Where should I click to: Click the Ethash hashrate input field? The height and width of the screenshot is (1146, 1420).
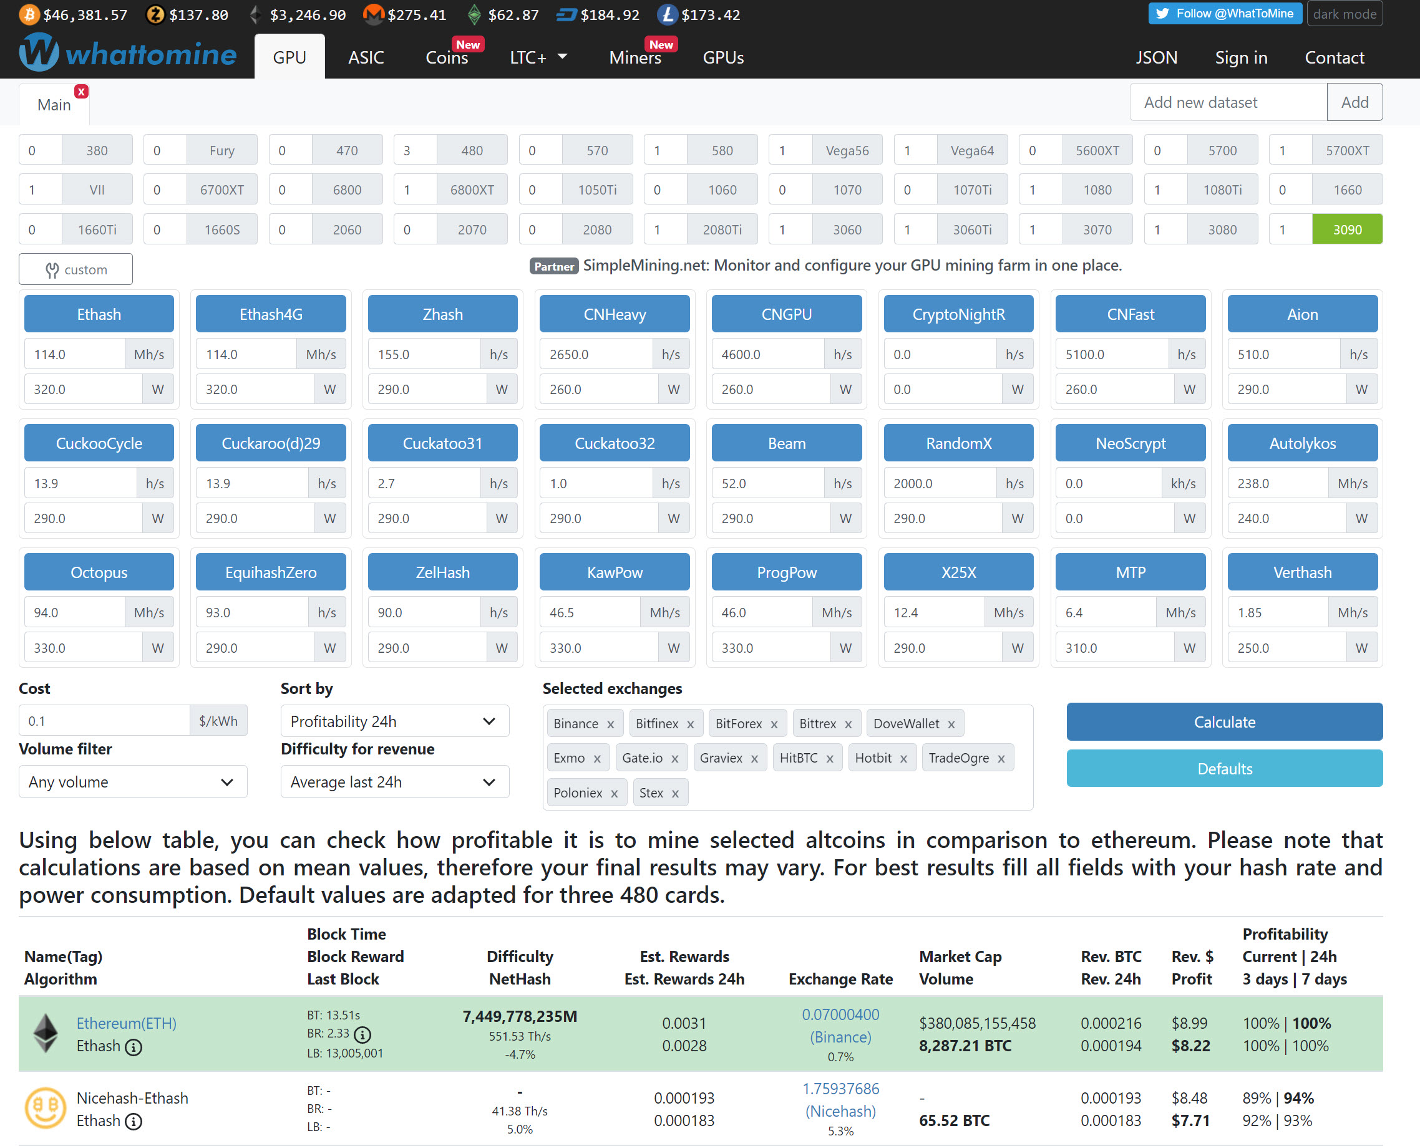(x=75, y=355)
